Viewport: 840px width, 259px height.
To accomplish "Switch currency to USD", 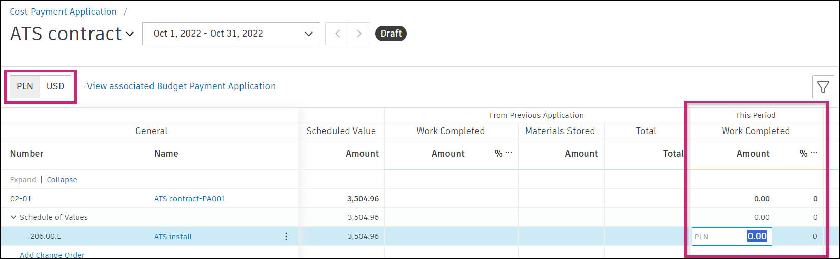I will [55, 86].
